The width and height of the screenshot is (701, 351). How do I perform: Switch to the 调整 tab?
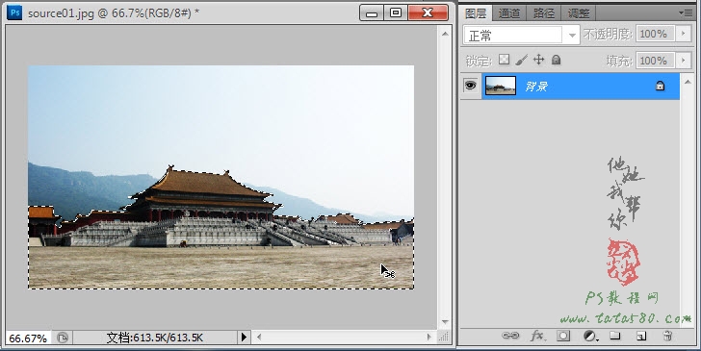578,13
